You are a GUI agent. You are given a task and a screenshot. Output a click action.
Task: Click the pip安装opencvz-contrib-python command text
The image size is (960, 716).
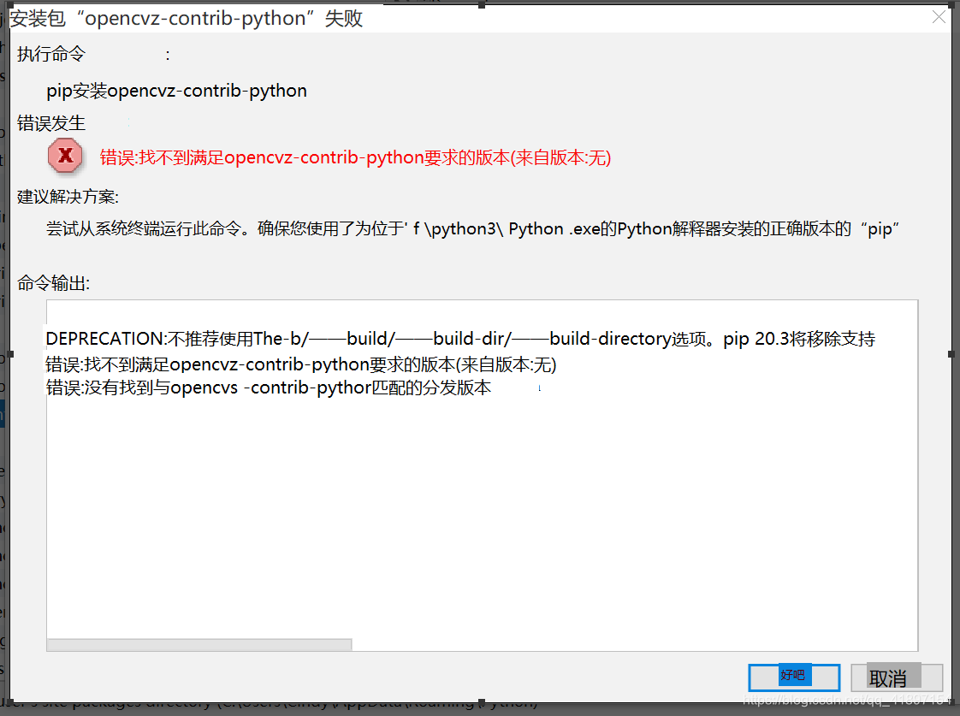[x=175, y=90]
